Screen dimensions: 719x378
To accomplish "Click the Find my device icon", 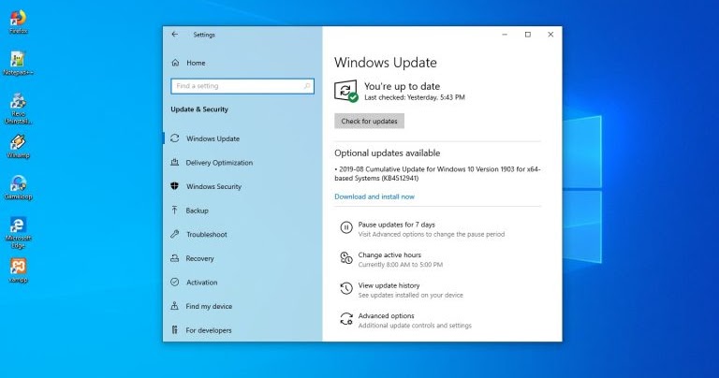I will point(175,306).
